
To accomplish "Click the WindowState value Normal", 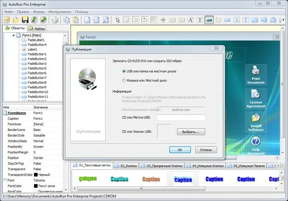I will pyautogui.click(x=38, y=141).
